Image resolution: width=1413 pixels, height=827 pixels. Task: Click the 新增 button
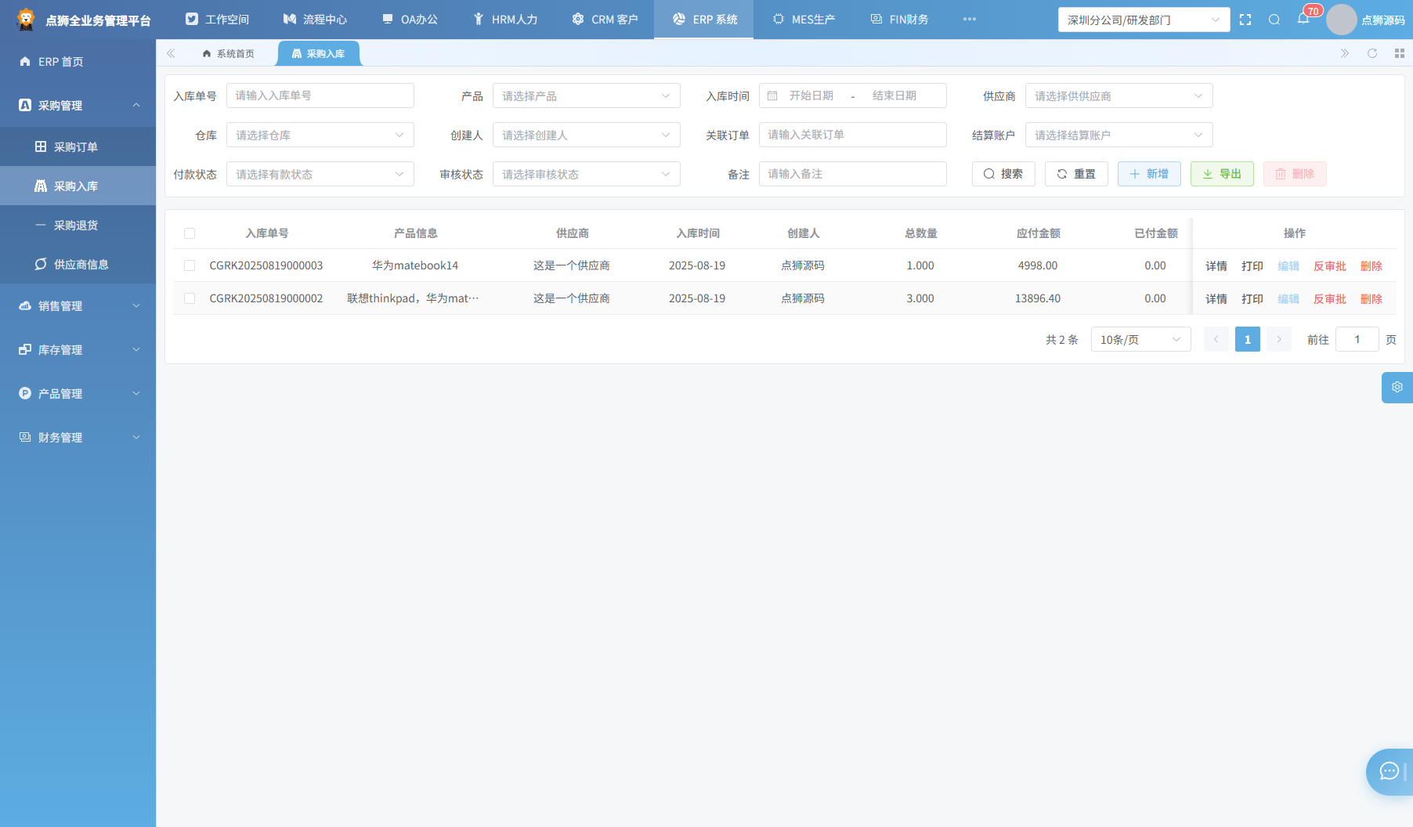pos(1149,174)
